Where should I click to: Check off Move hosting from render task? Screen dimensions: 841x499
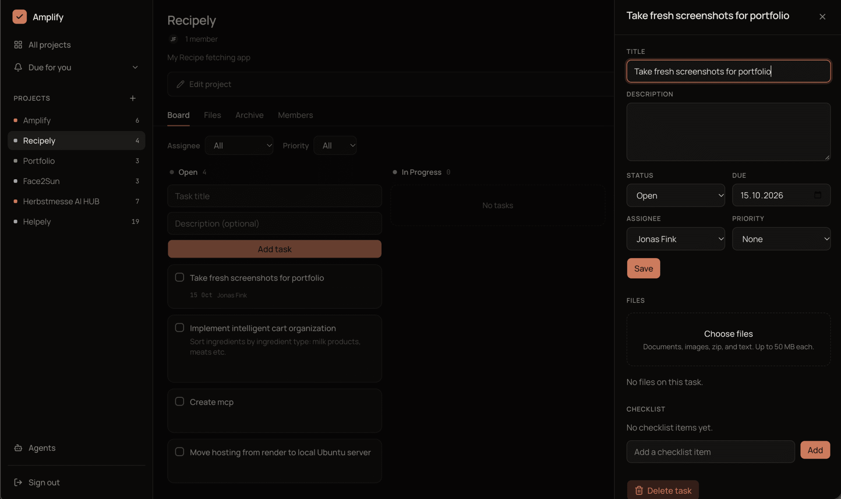click(179, 452)
